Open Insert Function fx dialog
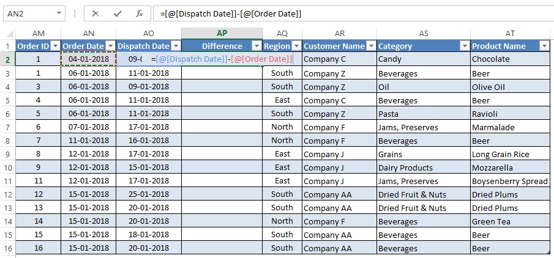554x258 pixels. point(140,14)
